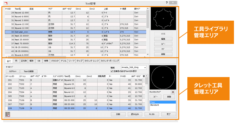This screenshot has width=236, height=123.
Task: Select station T201 row in turret table
Action: 75,80
